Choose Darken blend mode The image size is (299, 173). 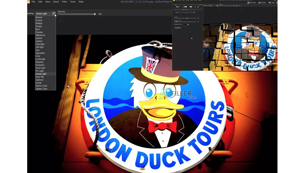coord(45,38)
